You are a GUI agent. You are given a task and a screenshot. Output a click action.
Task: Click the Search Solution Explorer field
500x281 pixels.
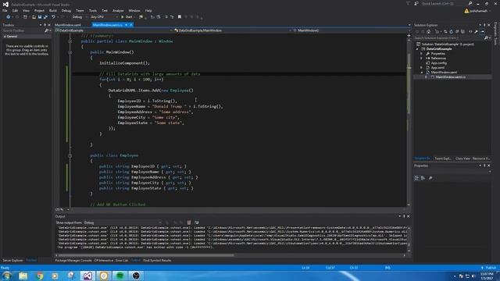[448, 38]
